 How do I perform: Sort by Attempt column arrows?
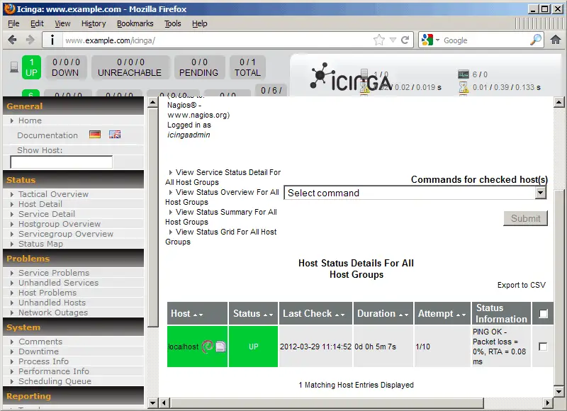tap(461, 315)
